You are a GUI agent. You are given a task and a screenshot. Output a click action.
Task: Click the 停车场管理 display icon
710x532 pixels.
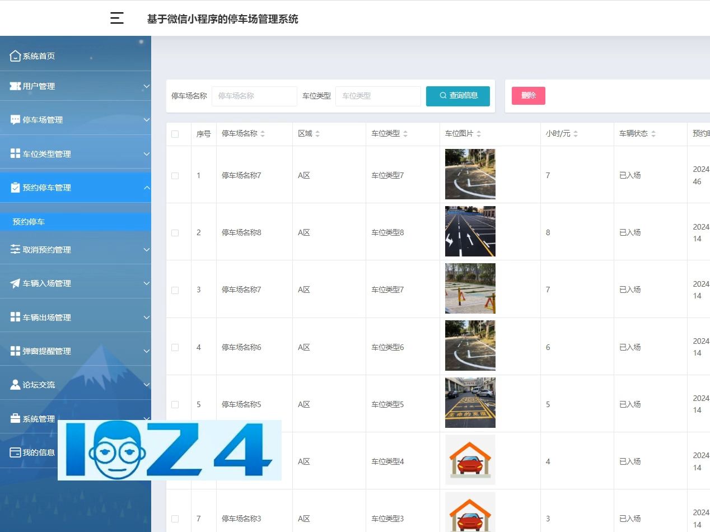click(14, 120)
